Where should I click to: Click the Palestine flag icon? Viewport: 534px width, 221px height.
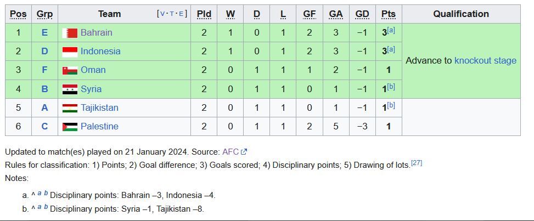point(70,127)
